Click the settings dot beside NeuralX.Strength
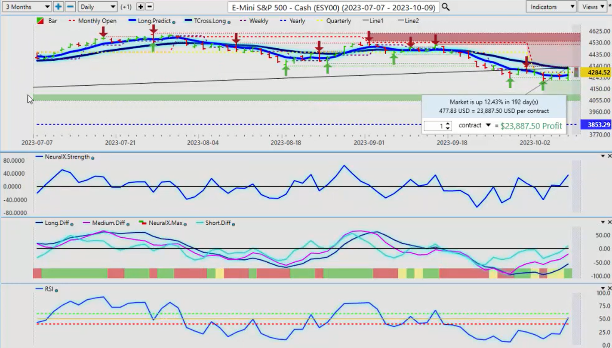 [93, 158]
